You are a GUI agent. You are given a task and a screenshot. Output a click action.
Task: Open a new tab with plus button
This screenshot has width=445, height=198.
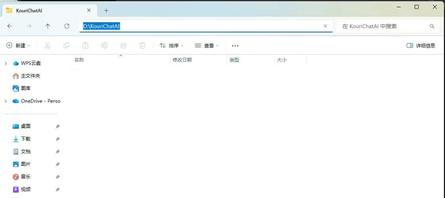pyautogui.click(x=106, y=11)
